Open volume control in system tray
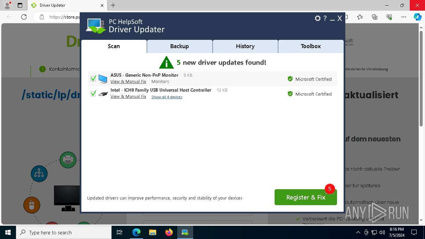 382,232
